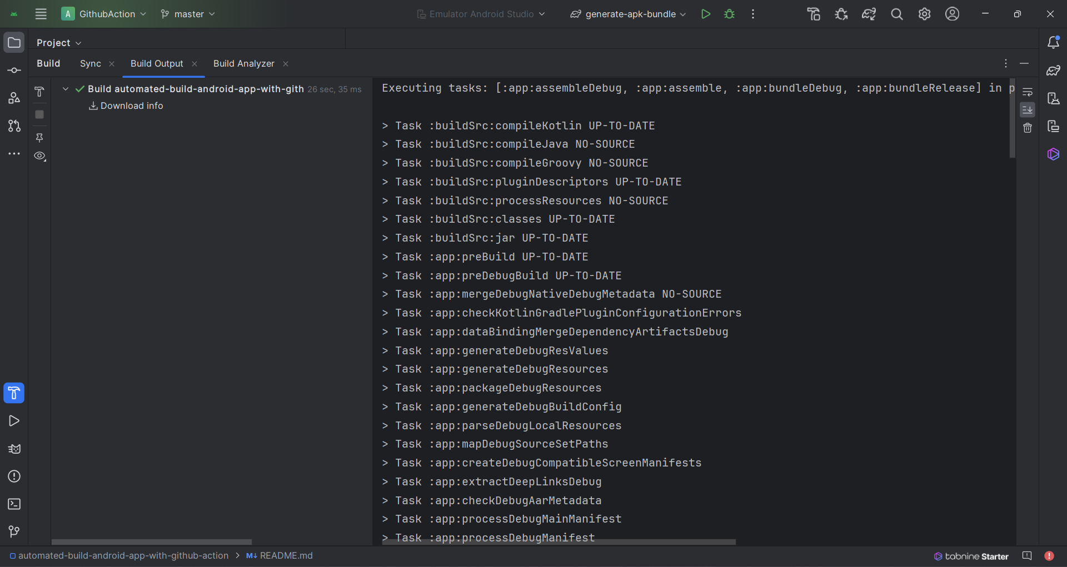Click the build tree horizontal scrollbar

pyautogui.click(x=151, y=541)
